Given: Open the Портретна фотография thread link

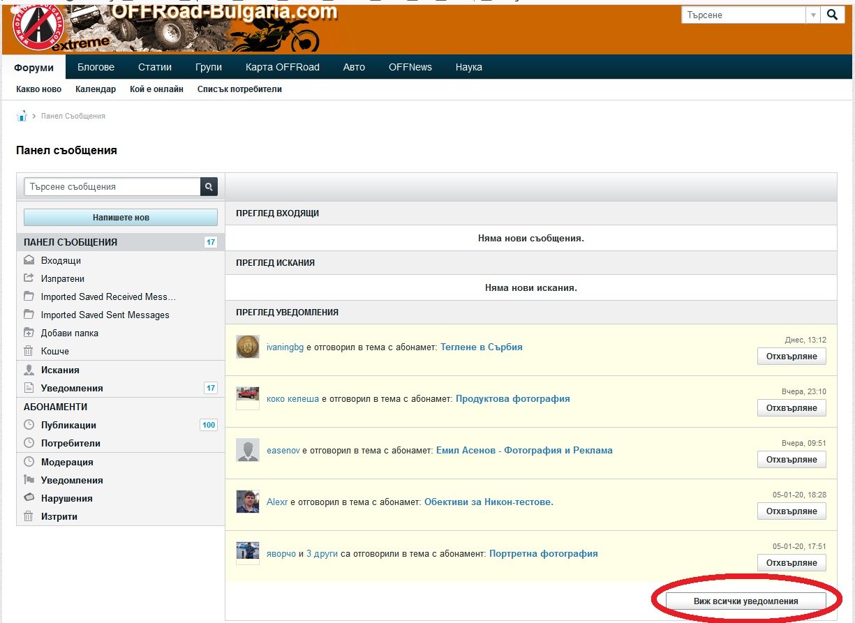Looking at the screenshot, I should tap(543, 553).
